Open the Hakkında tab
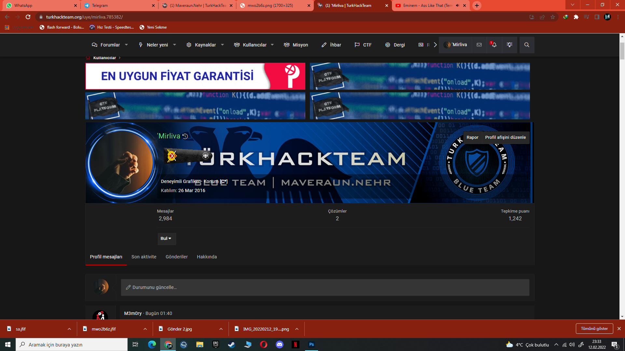Image resolution: width=625 pixels, height=351 pixels. click(x=207, y=257)
